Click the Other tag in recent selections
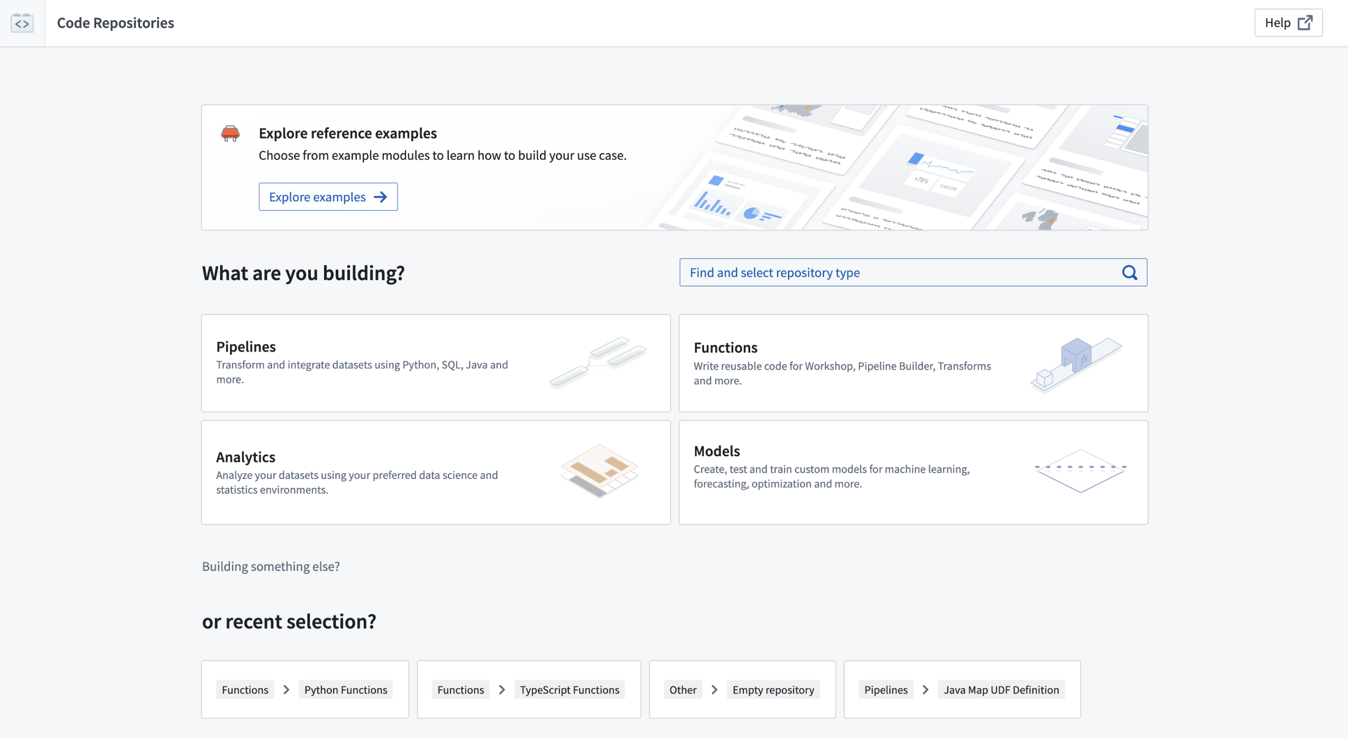This screenshot has height=738, width=1348. pos(683,689)
